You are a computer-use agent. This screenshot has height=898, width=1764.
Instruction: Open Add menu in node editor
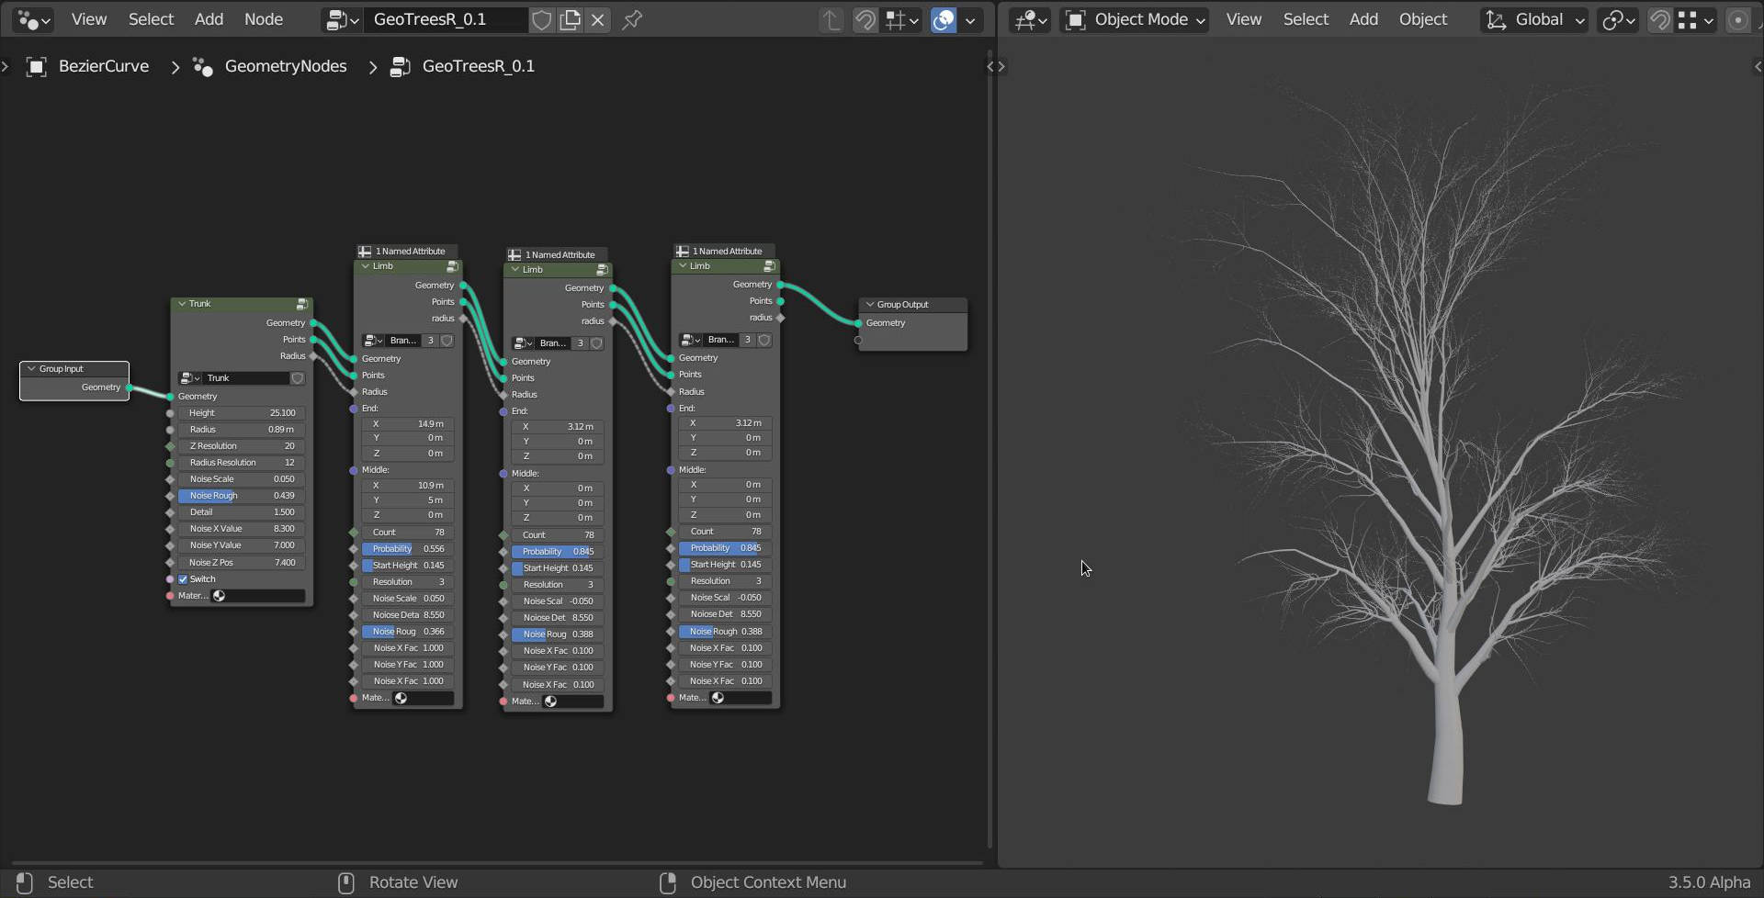pos(209,19)
